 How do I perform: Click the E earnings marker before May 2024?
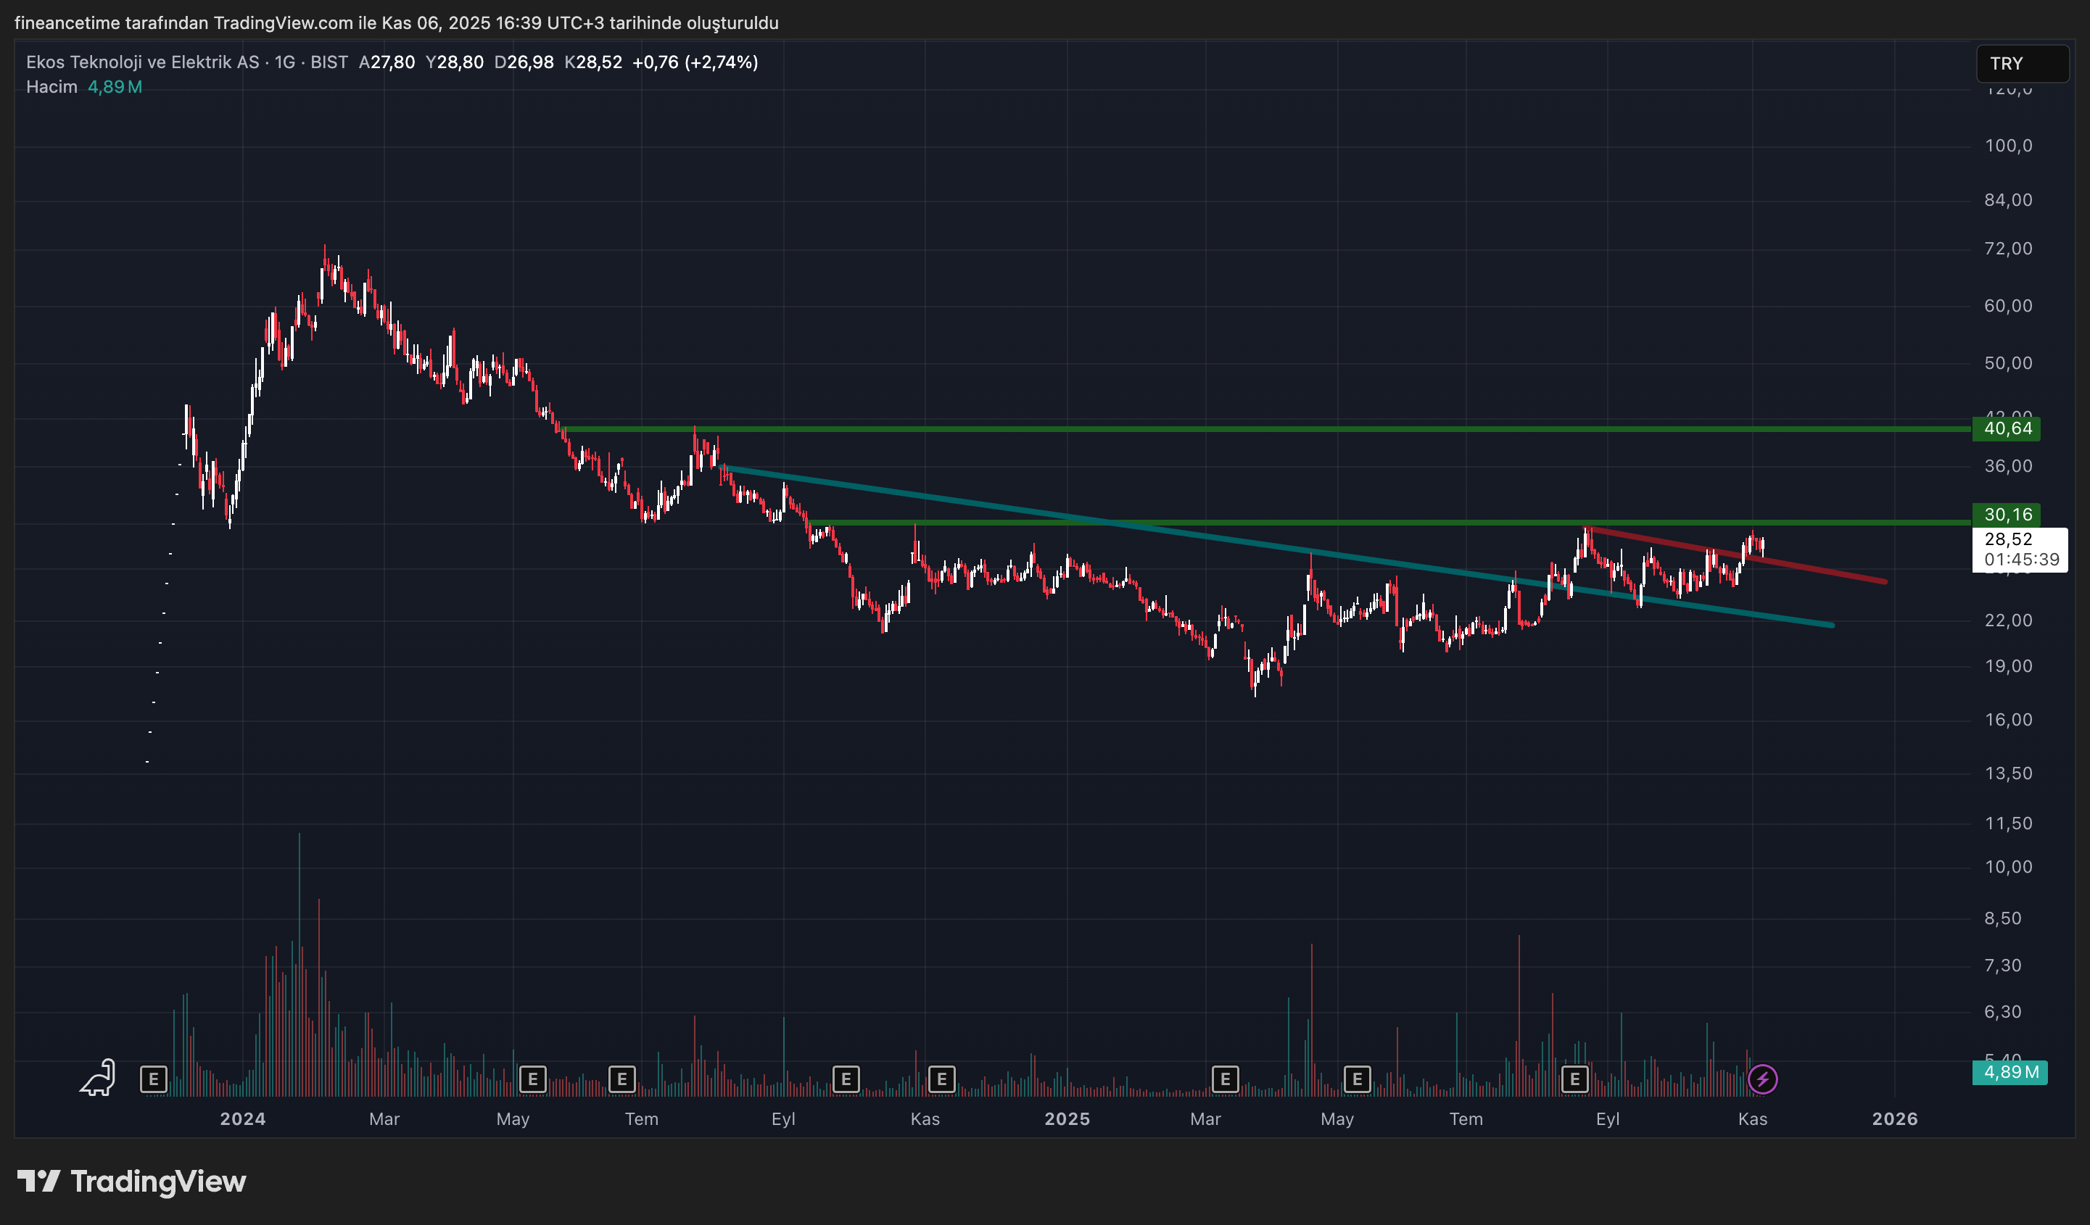tap(533, 1079)
